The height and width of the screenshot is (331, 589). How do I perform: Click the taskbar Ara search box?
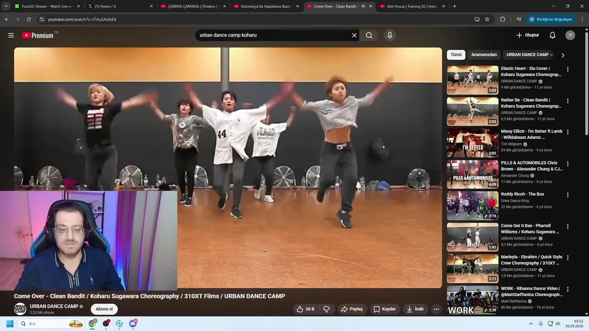[52, 324]
